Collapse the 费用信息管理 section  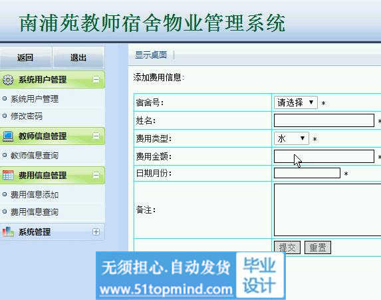(96, 176)
